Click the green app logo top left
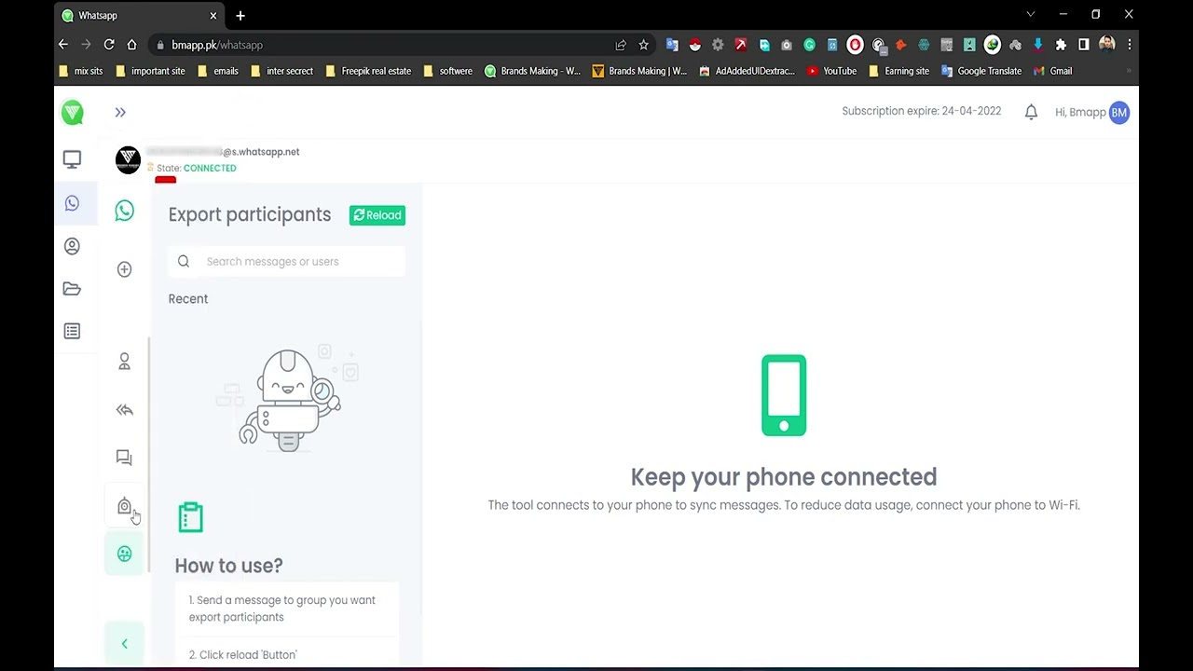 (x=72, y=113)
